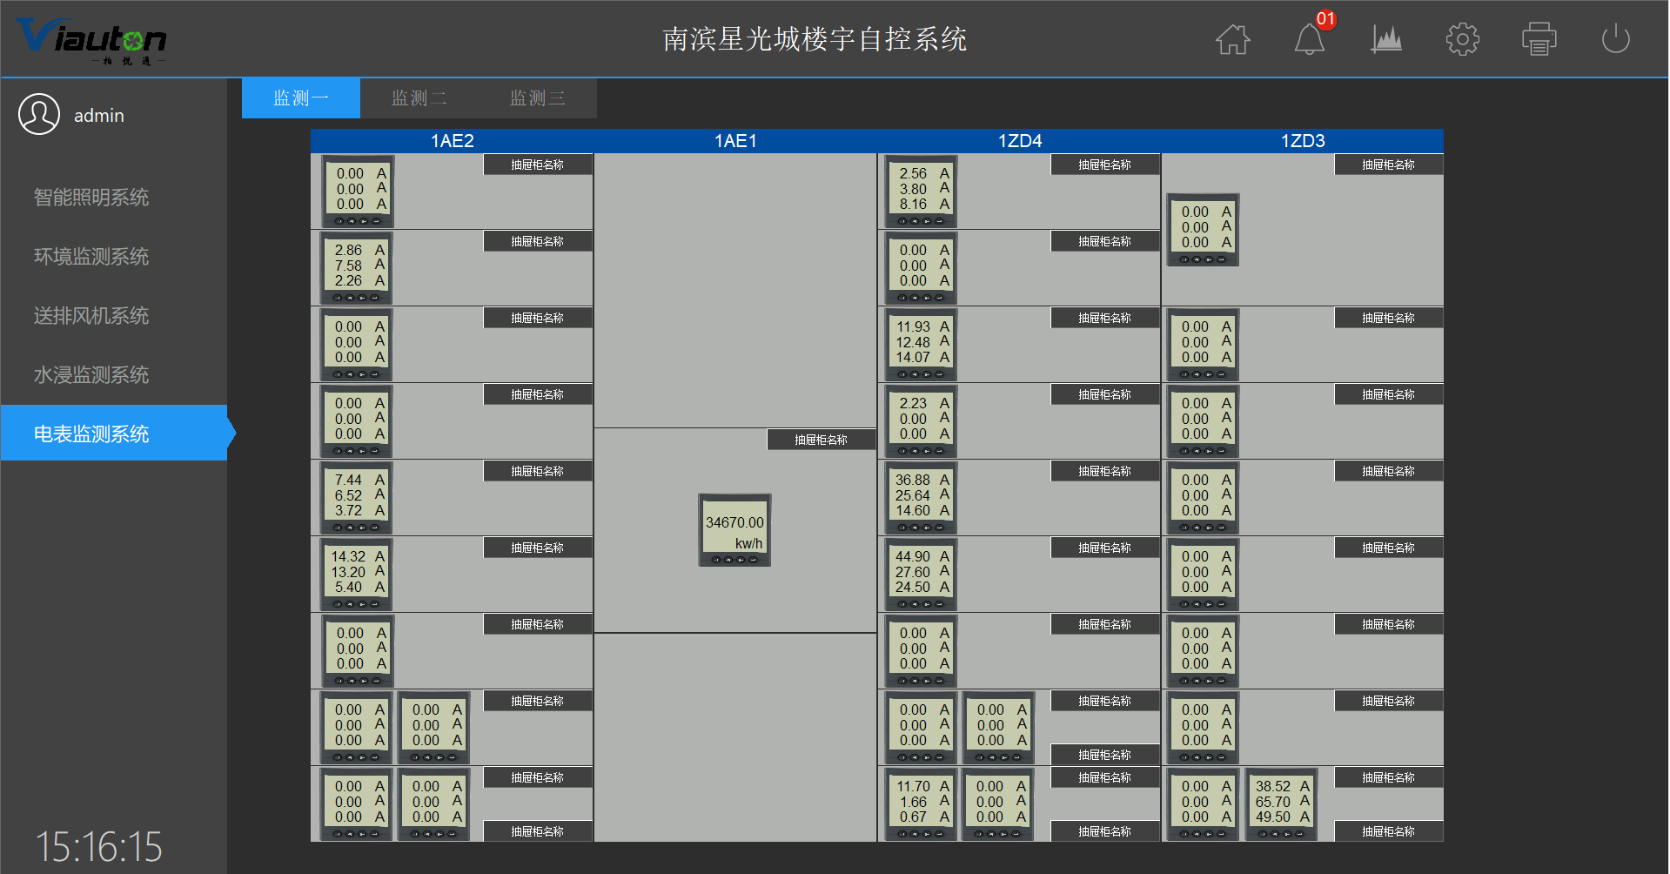Click the power logout icon
This screenshot has height=874, width=1670.
[x=1615, y=39]
